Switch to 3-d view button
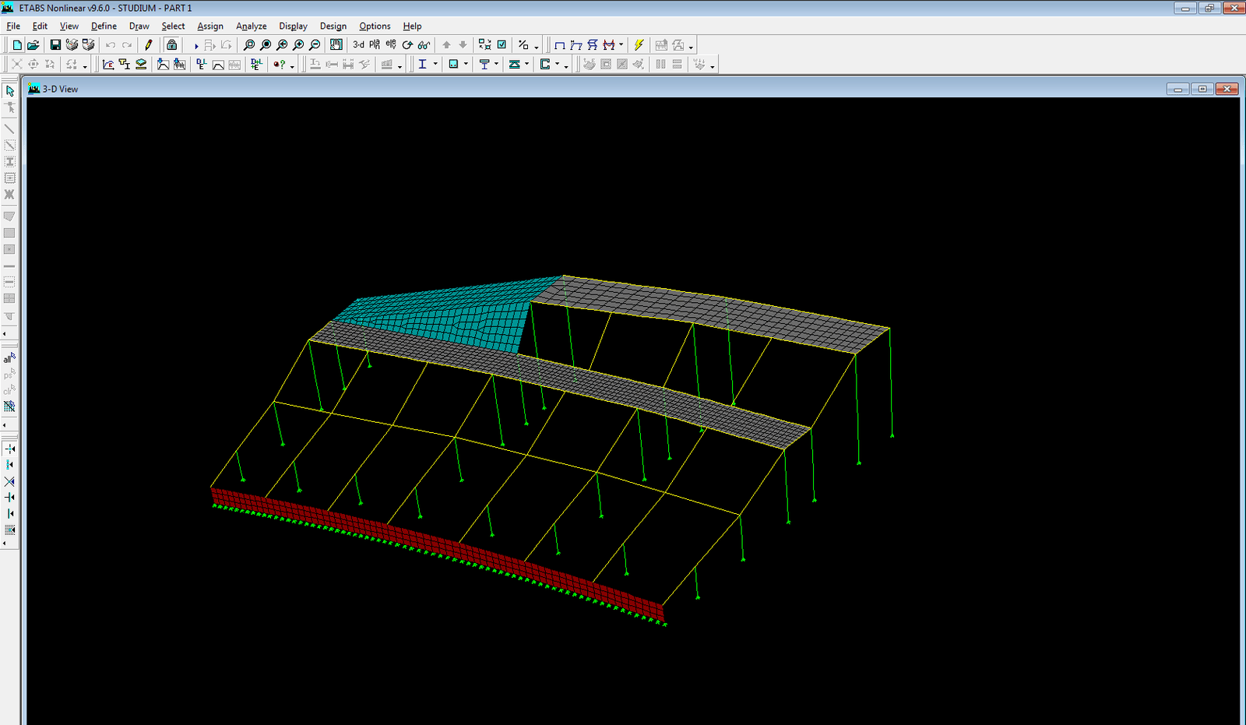Viewport: 1246px width, 725px height. click(x=358, y=45)
